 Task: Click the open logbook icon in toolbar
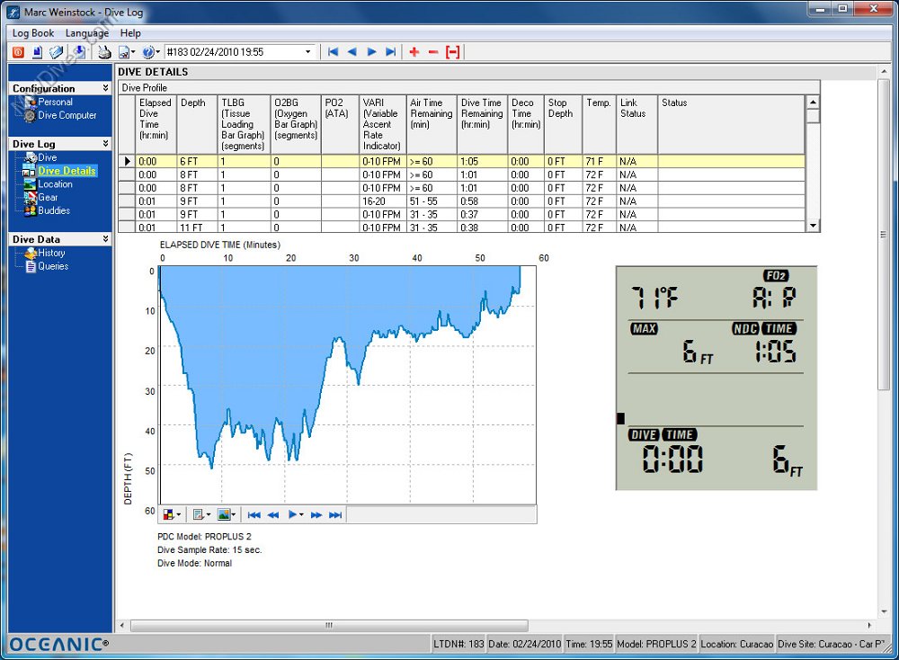(56, 52)
